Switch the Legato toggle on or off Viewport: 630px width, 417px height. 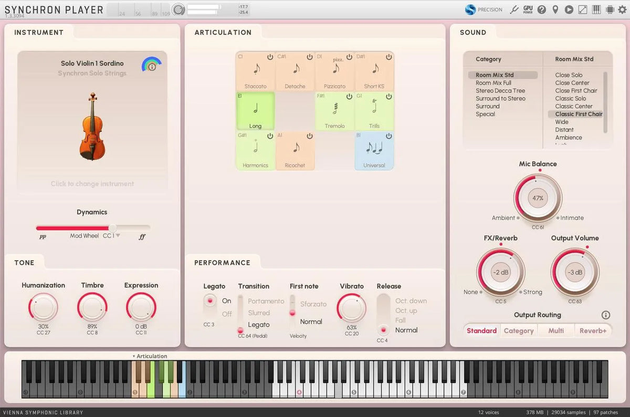coord(210,301)
